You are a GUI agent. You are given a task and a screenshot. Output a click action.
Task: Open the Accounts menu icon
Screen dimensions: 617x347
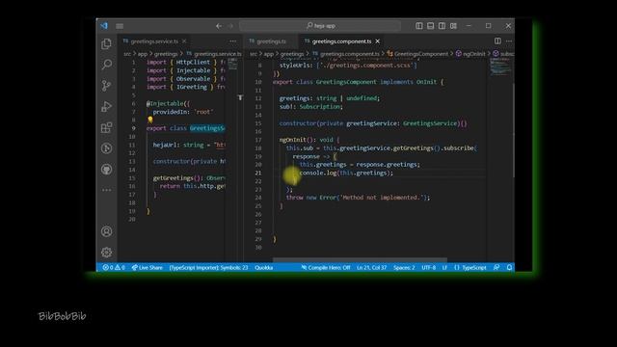pyautogui.click(x=106, y=231)
